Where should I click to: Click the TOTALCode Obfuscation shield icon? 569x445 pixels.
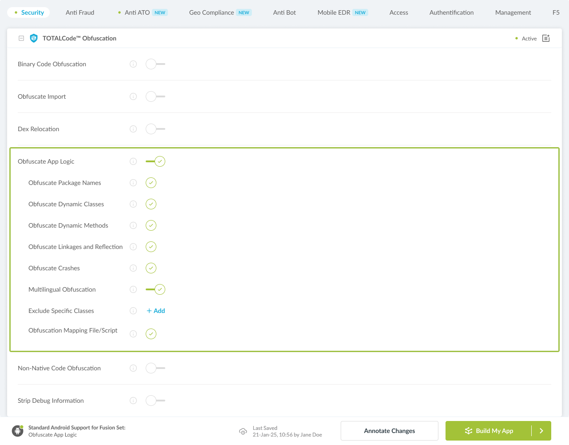point(34,38)
